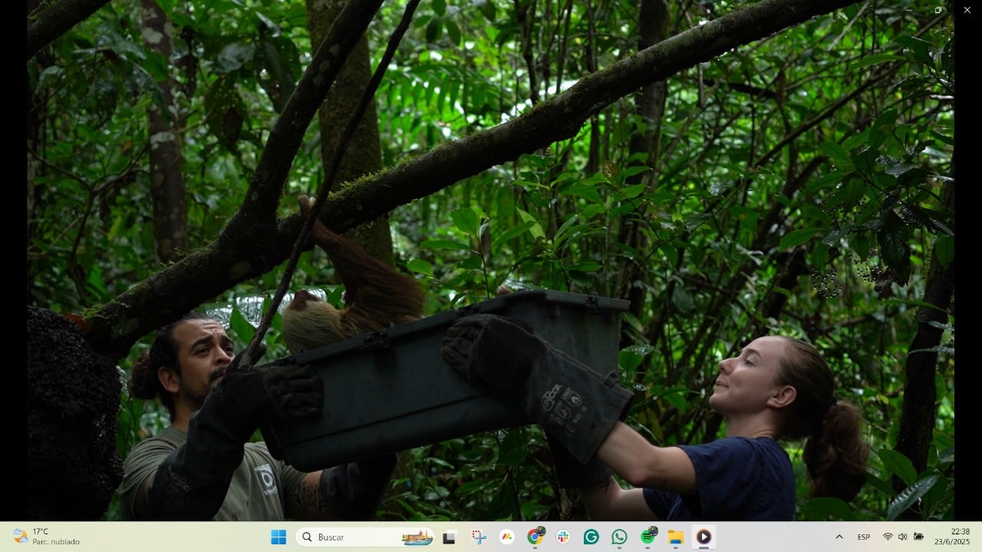The height and width of the screenshot is (552, 982).
Task: Launch the Snipping Tool from taskbar
Action: (479, 537)
